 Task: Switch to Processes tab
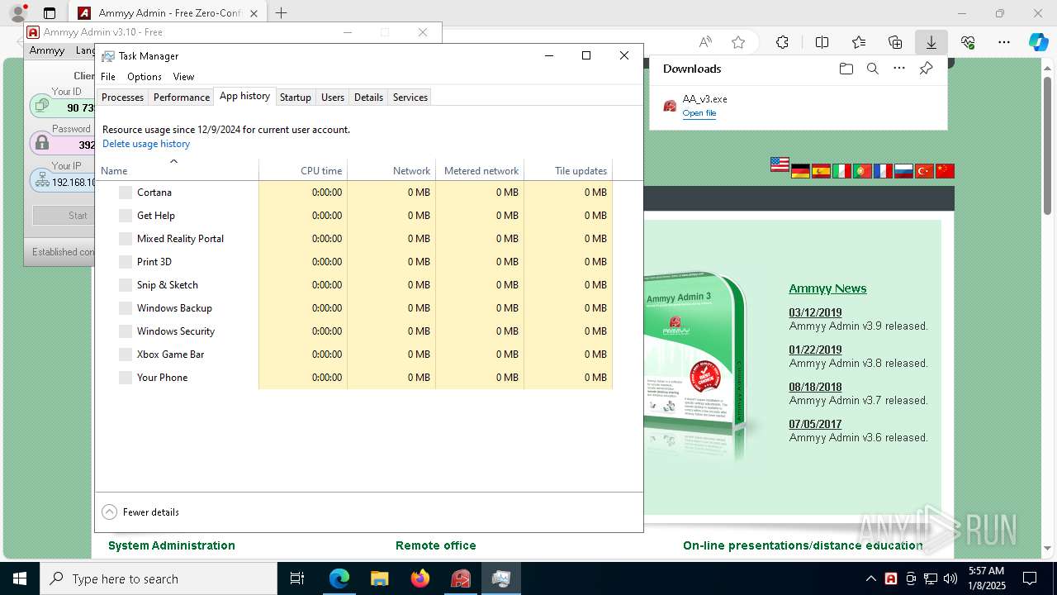coord(122,97)
